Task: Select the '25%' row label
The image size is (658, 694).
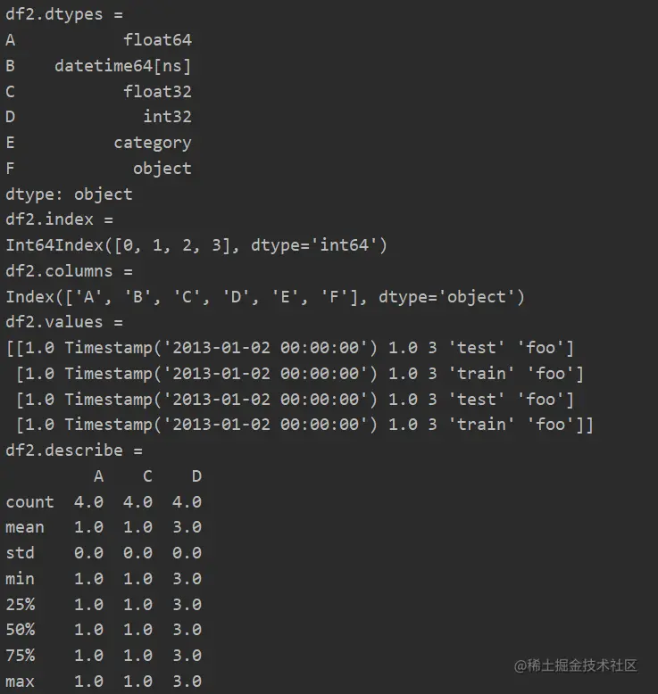Action: tap(20, 605)
